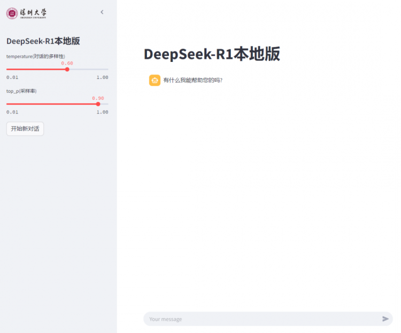This screenshot has height=333, width=401.
Task: Click the top_p value '0.90'
Action: [98, 98]
